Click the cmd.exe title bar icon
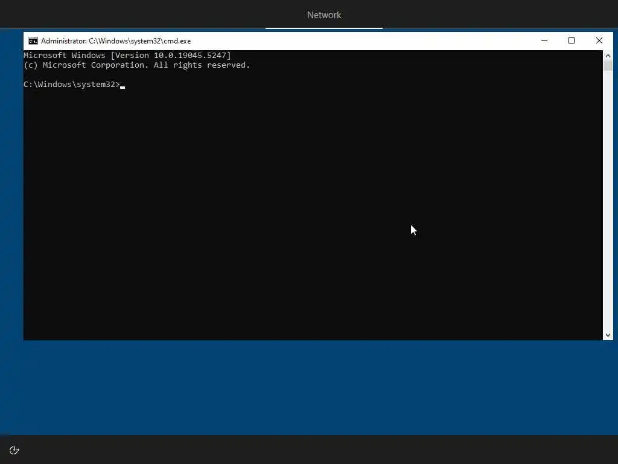This screenshot has width=618, height=464. click(33, 41)
